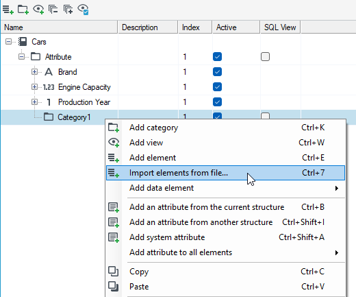Click the Category1 folder icon
356x297 pixels.
click(49, 117)
